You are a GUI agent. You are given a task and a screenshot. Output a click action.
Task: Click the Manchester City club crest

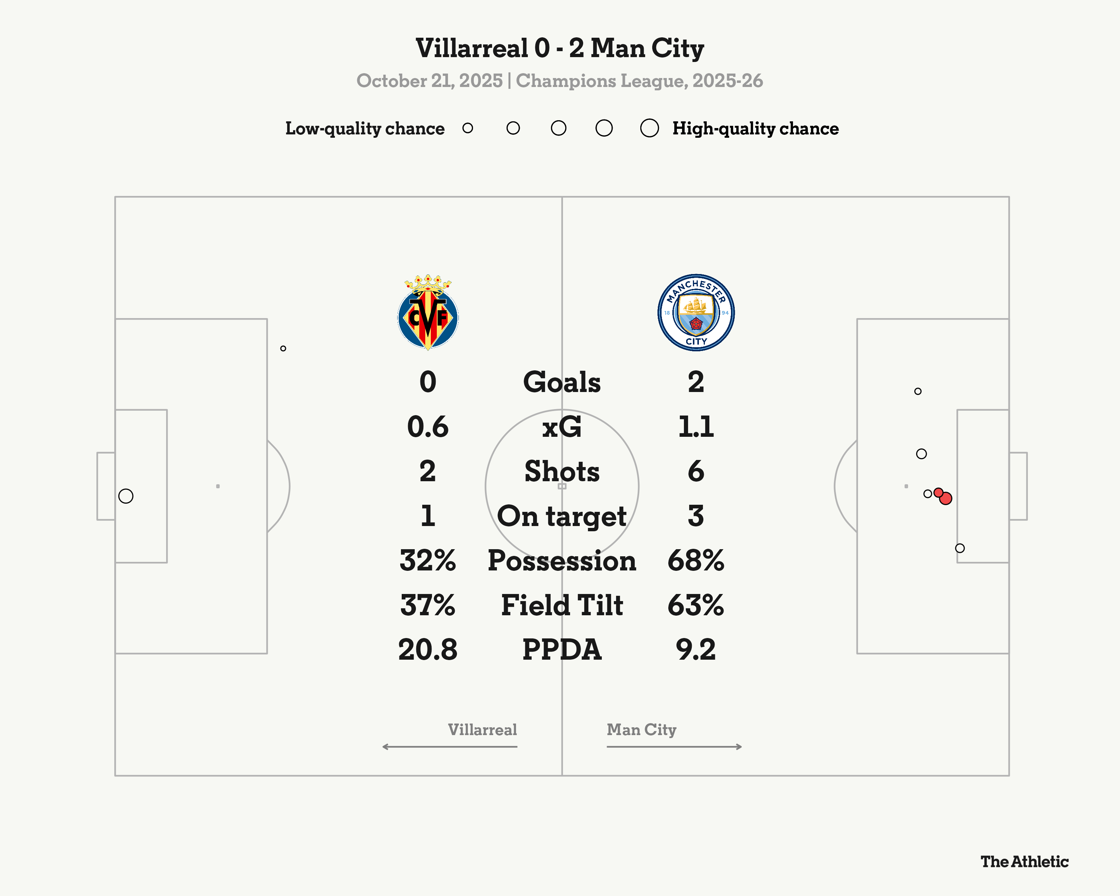696,313
